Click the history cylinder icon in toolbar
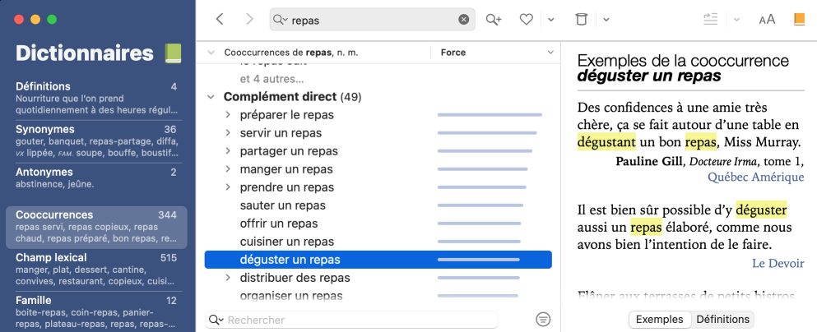The height and width of the screenshot is (332, 817). coord(580,20)
